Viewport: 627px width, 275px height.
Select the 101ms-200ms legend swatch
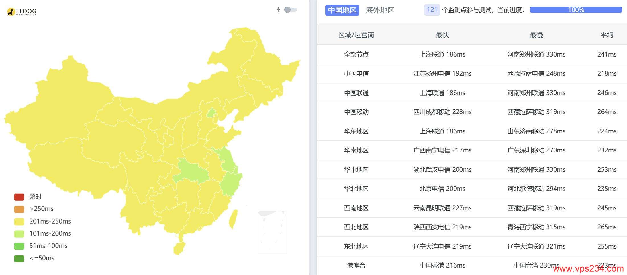19,234
